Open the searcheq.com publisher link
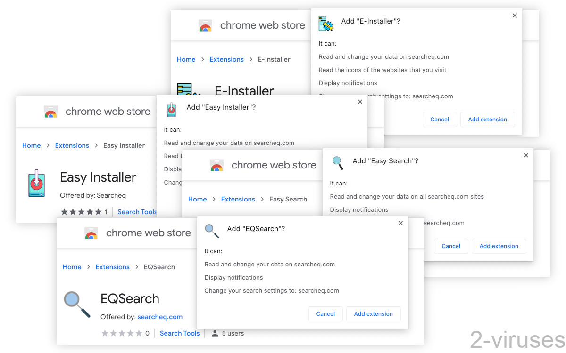 (x=160, y=317)
